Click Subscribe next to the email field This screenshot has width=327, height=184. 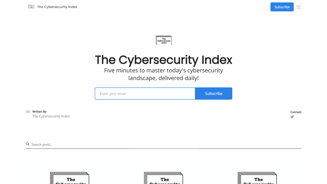214,94
